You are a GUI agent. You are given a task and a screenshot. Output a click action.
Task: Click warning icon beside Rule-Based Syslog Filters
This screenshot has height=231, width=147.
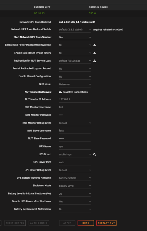tap(94, 53)
